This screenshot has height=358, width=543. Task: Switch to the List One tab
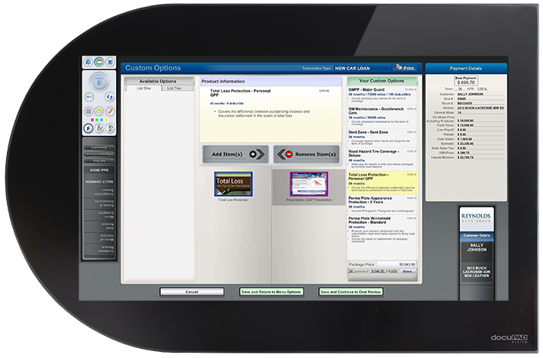click(x=143, y=89)
